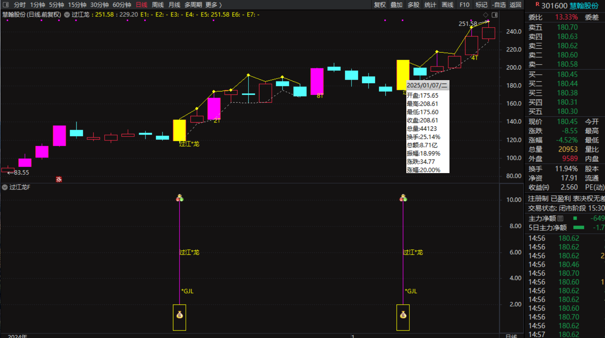Click the panel layout icon at top-left
Screen dimensions: 605x338
5,5
